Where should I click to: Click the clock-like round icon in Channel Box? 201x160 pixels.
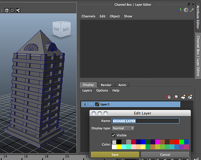click(186, 10)
